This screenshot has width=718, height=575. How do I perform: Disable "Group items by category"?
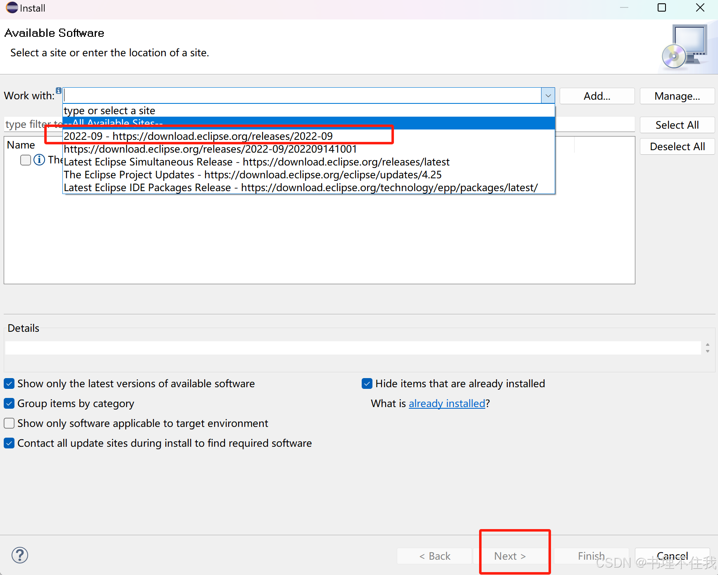(x=9, y=403)
